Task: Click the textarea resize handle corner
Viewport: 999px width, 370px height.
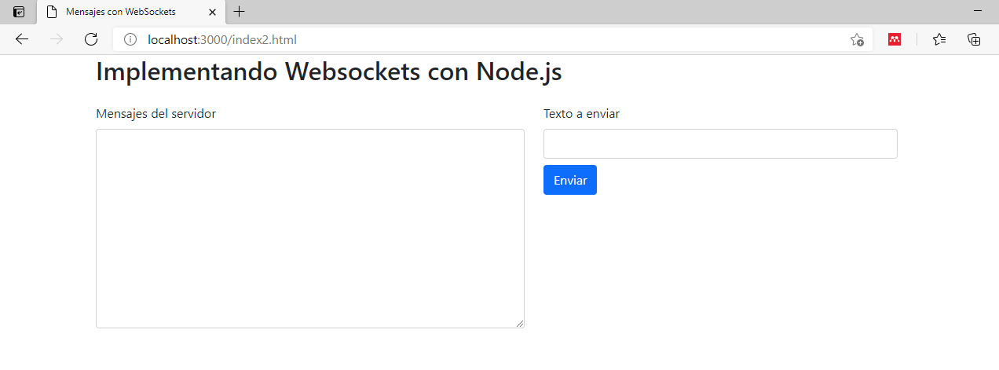Action: [x=519, y=323]
